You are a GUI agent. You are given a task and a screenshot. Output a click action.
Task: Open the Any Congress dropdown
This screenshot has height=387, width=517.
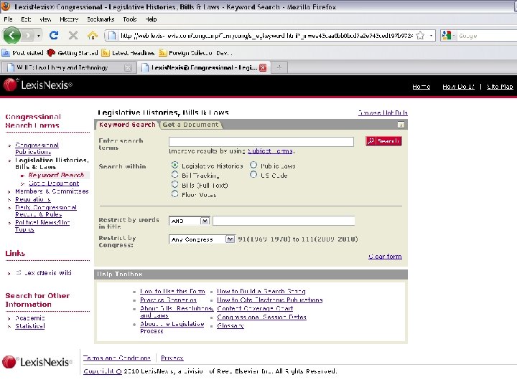(x=202, y=239)
